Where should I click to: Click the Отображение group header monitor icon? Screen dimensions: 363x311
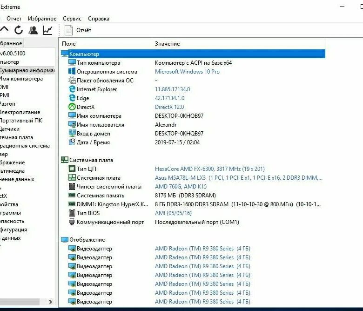65,239
